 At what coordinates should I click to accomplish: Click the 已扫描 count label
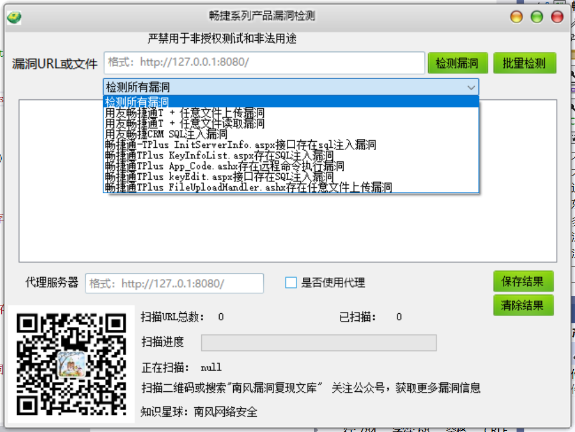[x=358, y=317]
